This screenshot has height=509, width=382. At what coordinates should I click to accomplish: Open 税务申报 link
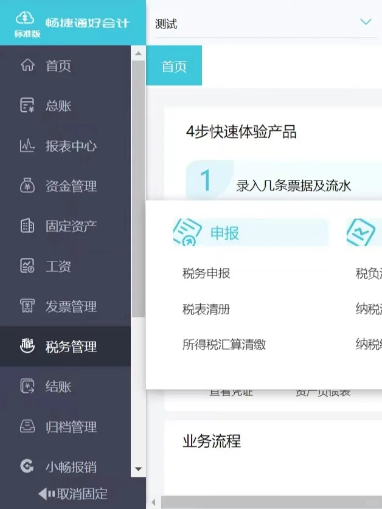point(206,273)
